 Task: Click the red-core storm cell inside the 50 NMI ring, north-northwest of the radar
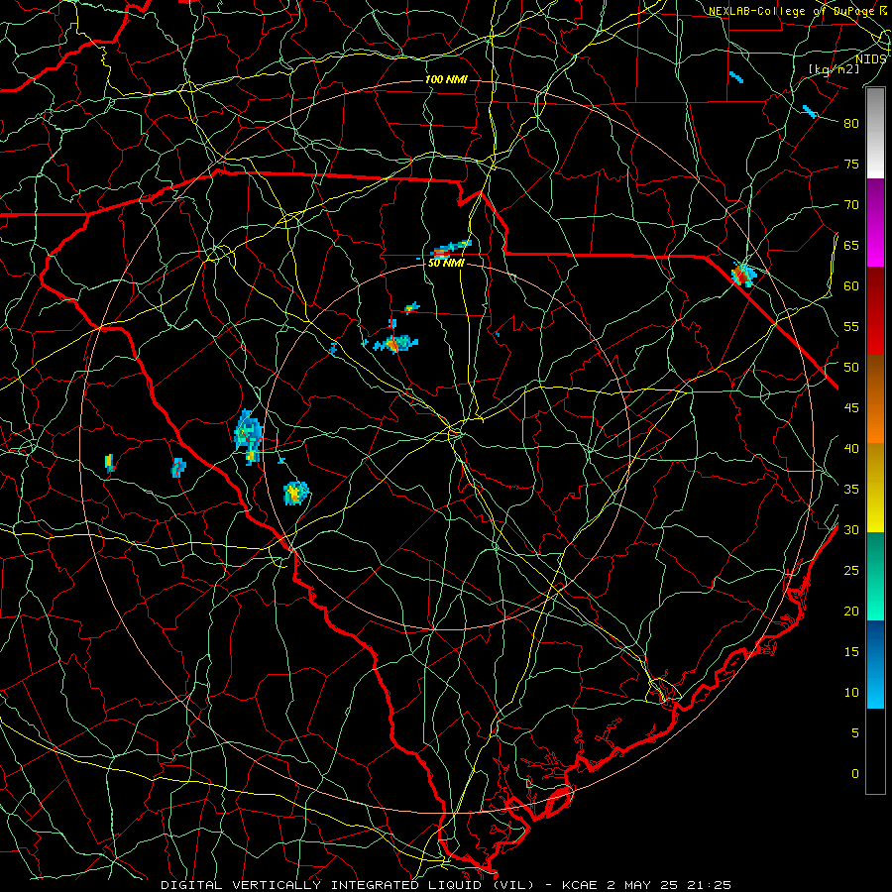(394, 343)
